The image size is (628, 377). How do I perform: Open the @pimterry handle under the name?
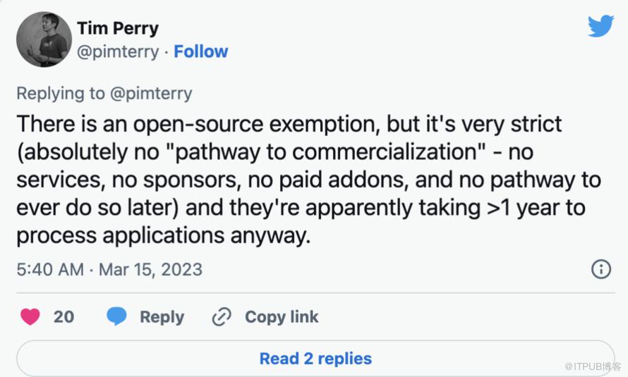click(x=118, y=52)
